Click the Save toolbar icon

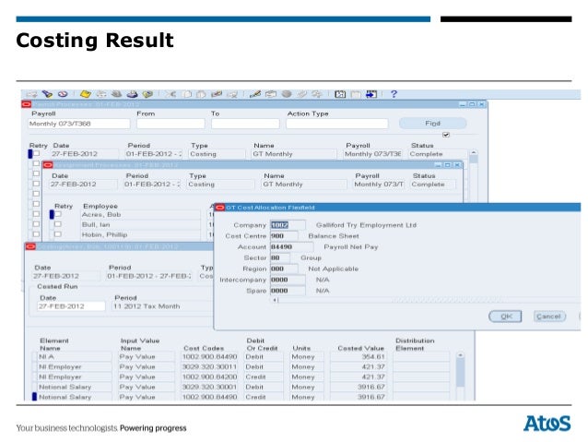click(86, 94)
